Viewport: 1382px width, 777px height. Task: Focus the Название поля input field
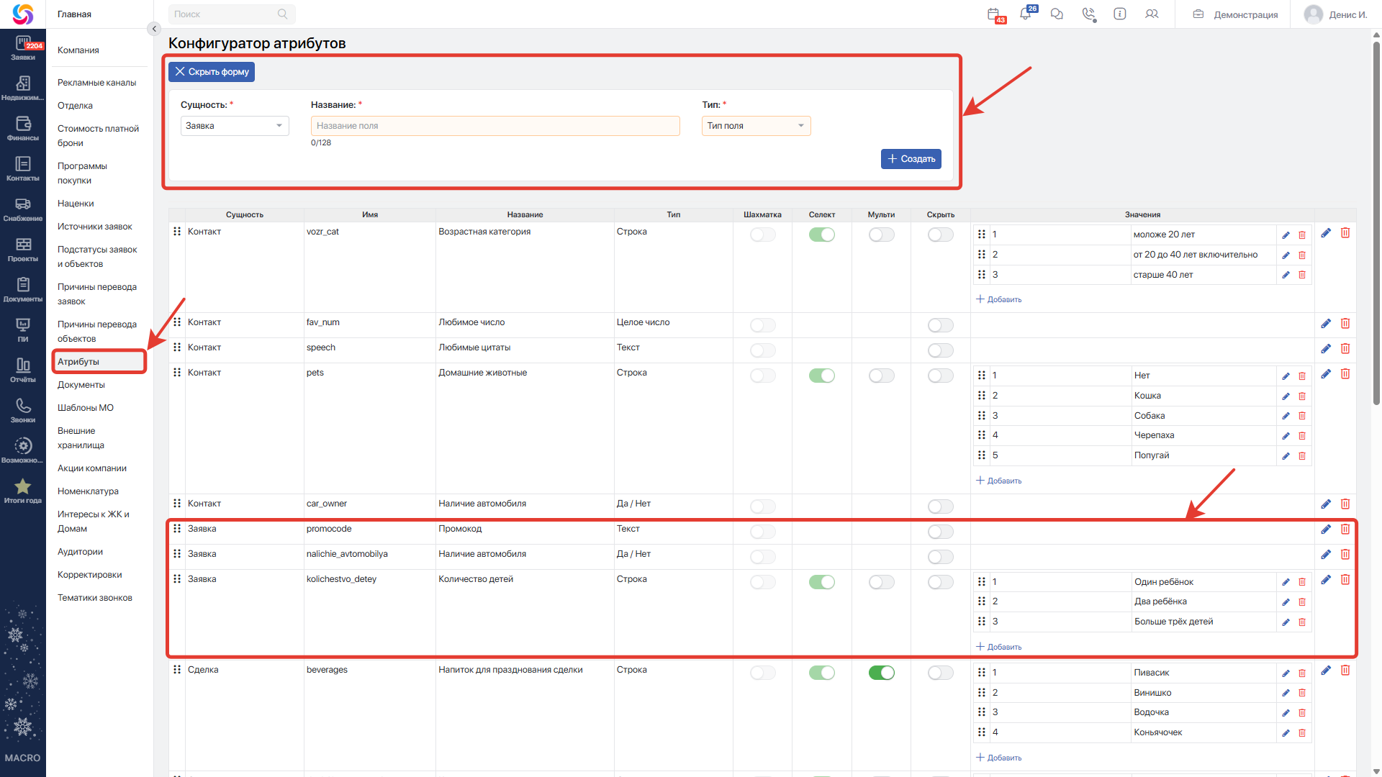(495, 126)
